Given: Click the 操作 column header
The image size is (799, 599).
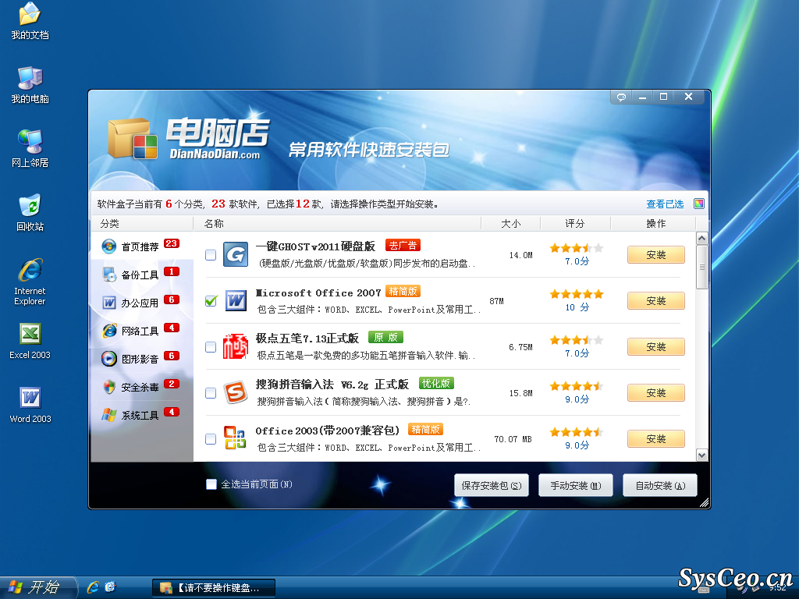Looking at the screenshot, I should coord(653,223).
